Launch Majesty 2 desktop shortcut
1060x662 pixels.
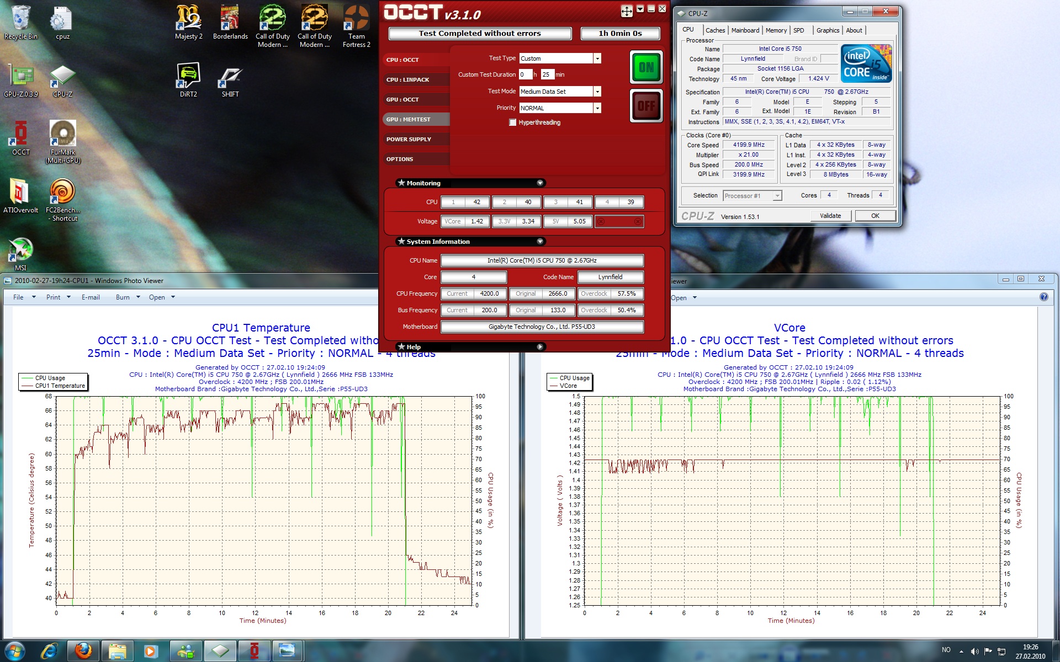(x=188, y=23)
